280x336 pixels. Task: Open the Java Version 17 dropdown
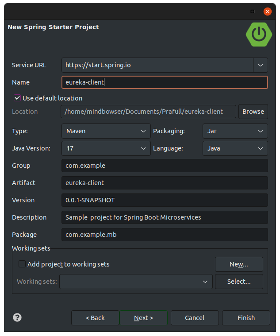[x=106, y=148]
